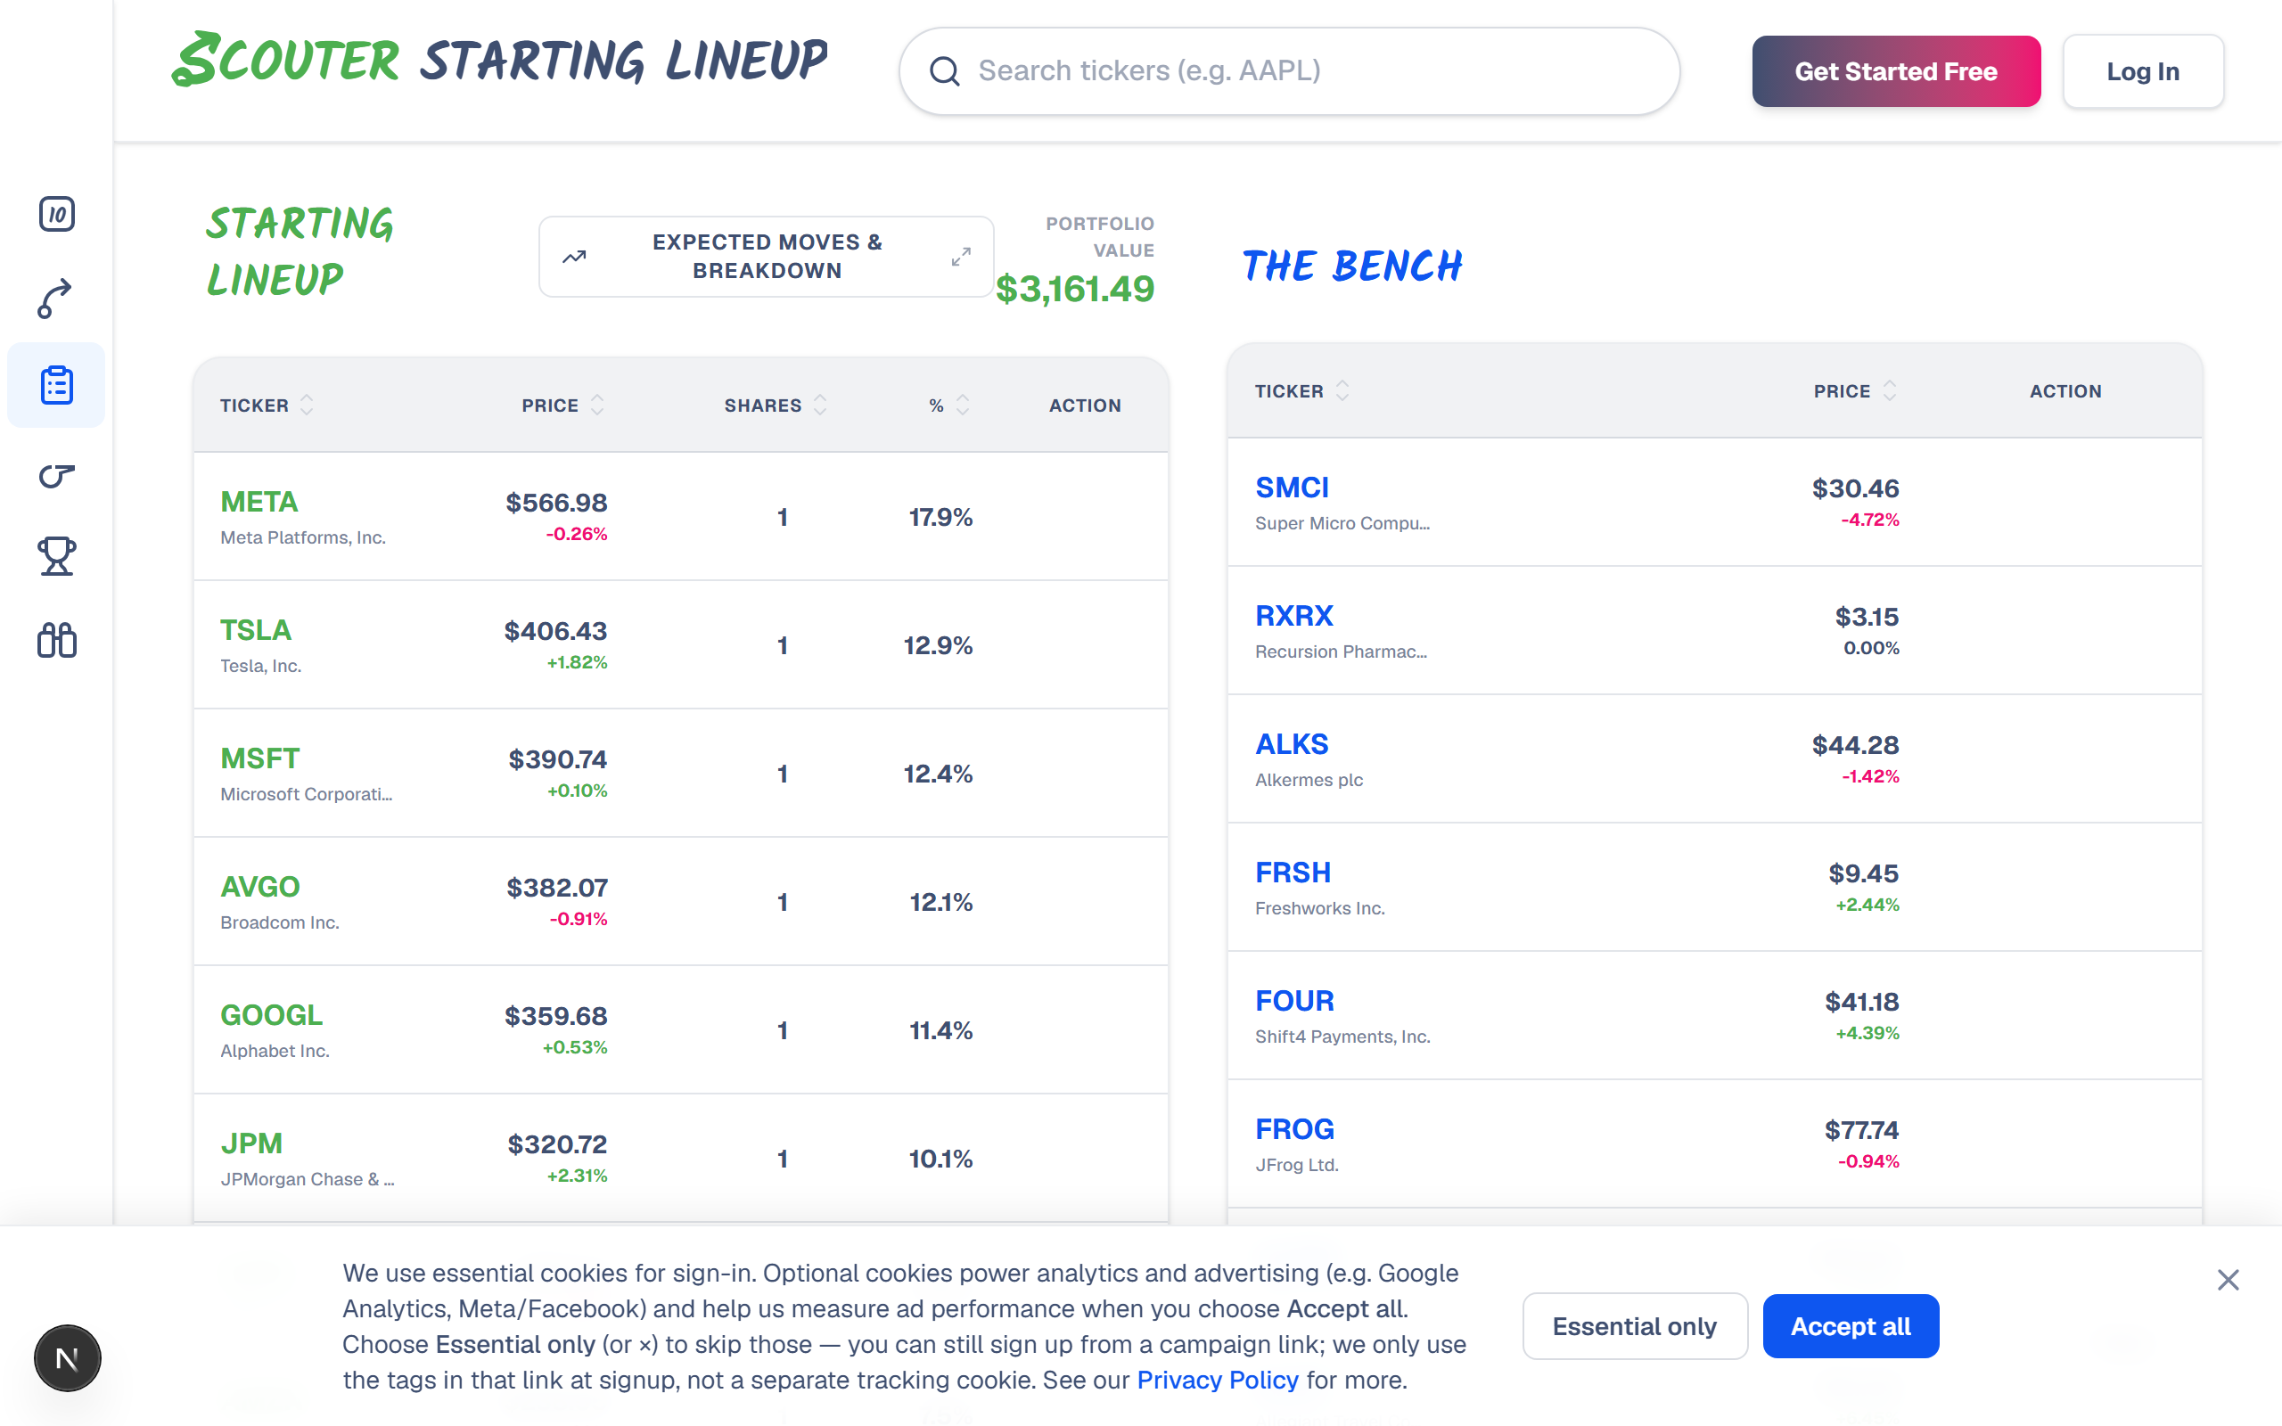The width and height of the screenshot is (2282, 1426).
Task: Select the clipboard lineup sidebar icon
Action: coord(56,385)
